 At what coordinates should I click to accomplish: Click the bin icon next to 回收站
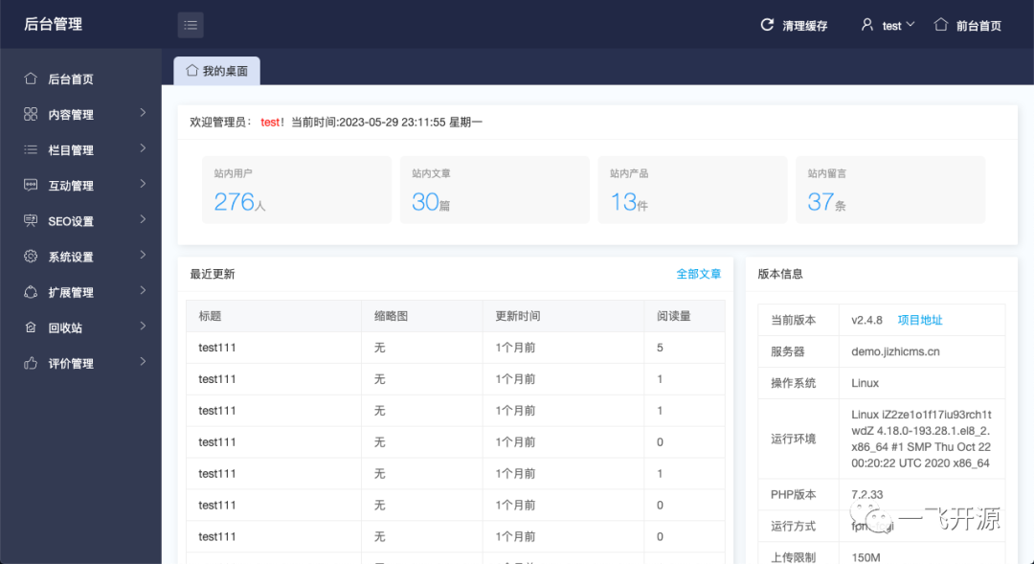pos(31,327)
